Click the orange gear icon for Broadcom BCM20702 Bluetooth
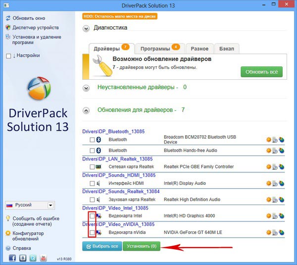The width and height of the screenshot is (297, 265). point(269,140)
